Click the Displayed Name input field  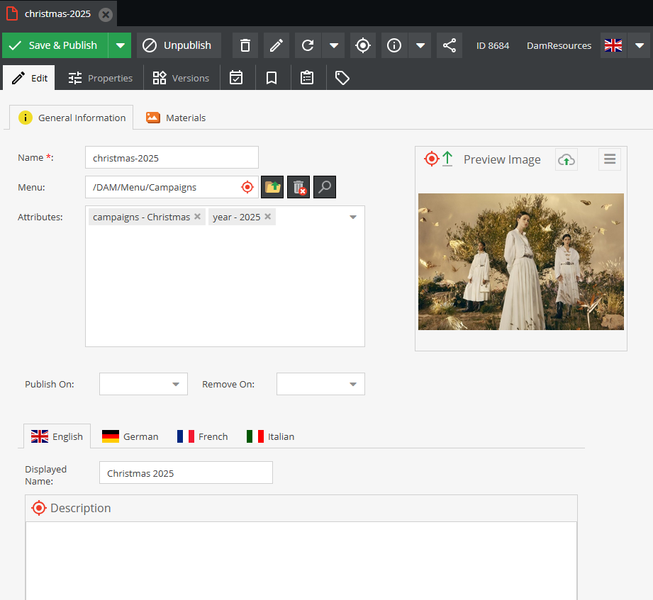pos(186,473)
